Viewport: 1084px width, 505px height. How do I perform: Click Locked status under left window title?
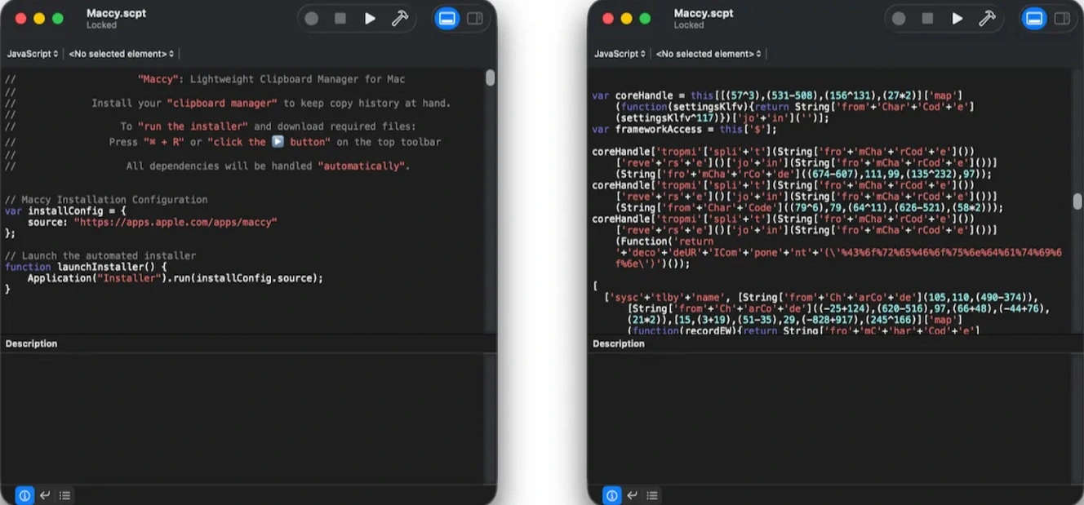pos(101,25)
